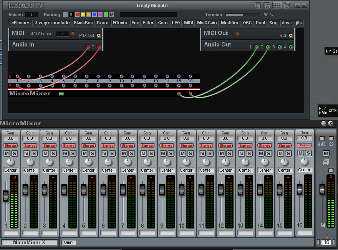Click the copy pages icon in master strip
This screenshot has width=338, height=250.
click(326, 162)
